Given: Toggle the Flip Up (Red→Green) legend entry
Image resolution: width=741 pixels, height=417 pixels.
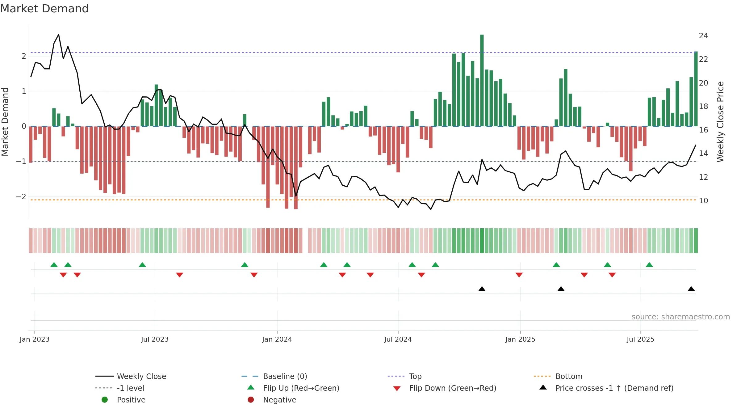Looking at the screenshot, I should pyautogui.click(x=293, y=388).
